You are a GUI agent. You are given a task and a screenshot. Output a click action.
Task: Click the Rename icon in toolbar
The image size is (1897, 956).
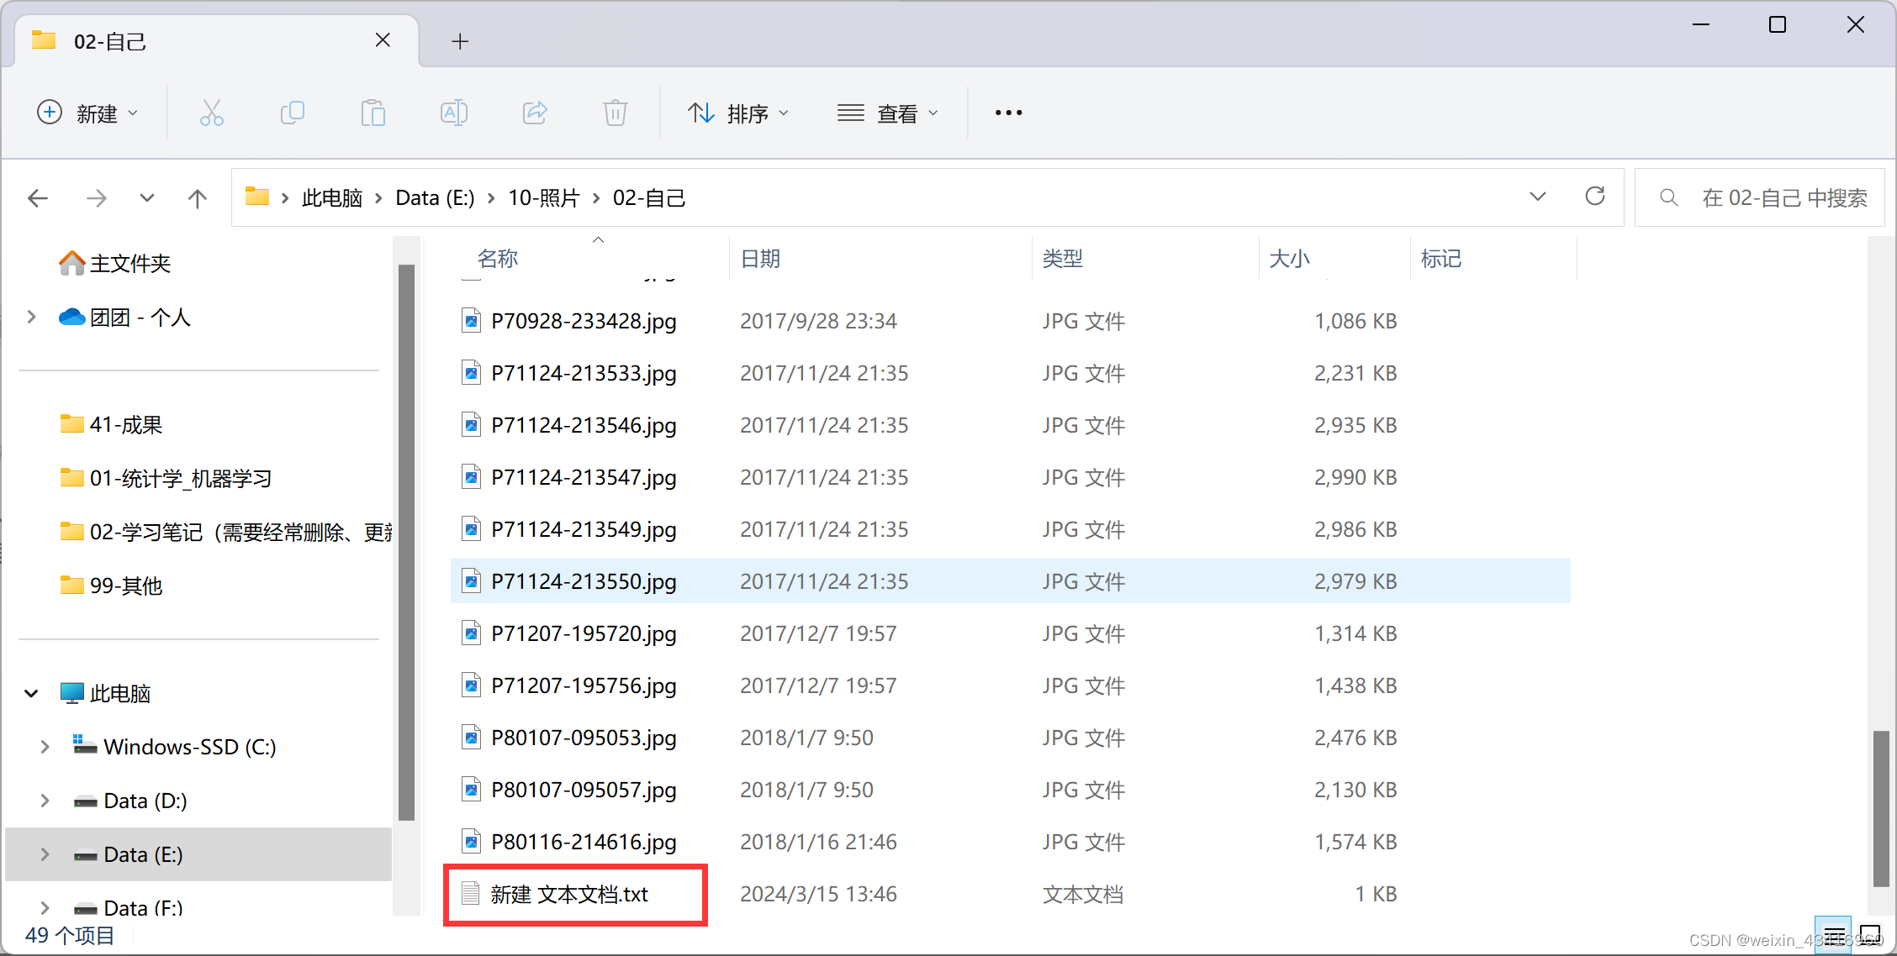click(x=453, y=113)
